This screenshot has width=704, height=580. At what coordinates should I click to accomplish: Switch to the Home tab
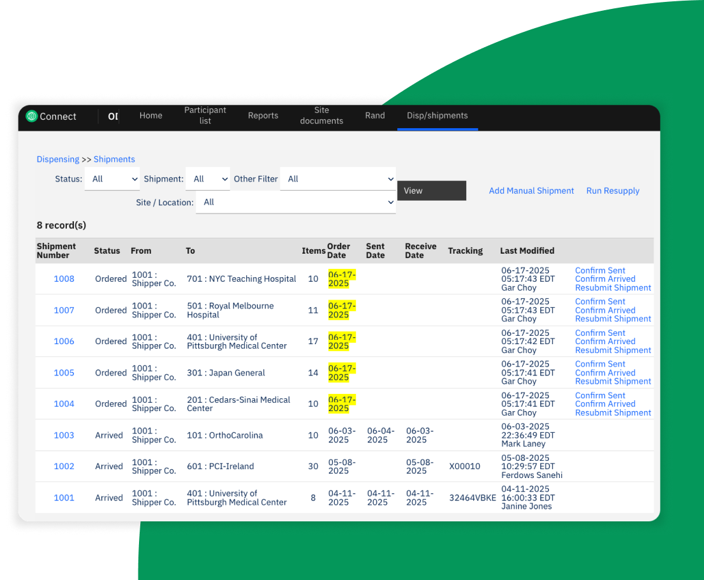click(x=150, y=115)
